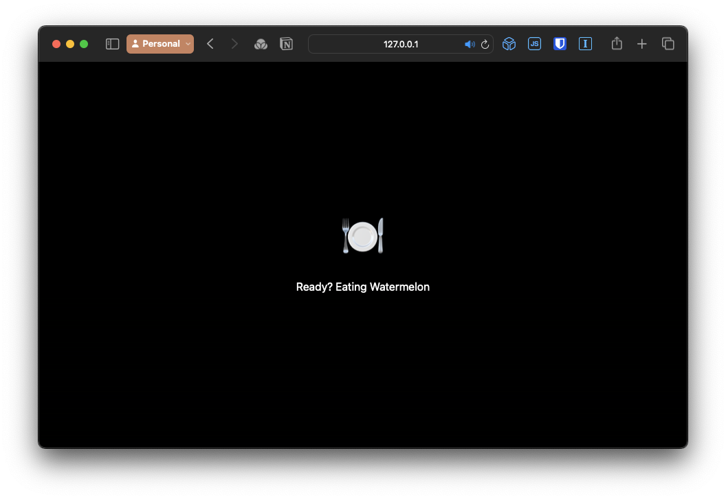The height and width of the screenshot is (499, 726).
Task: Minimize the Safari window
Action: point(70,44)
